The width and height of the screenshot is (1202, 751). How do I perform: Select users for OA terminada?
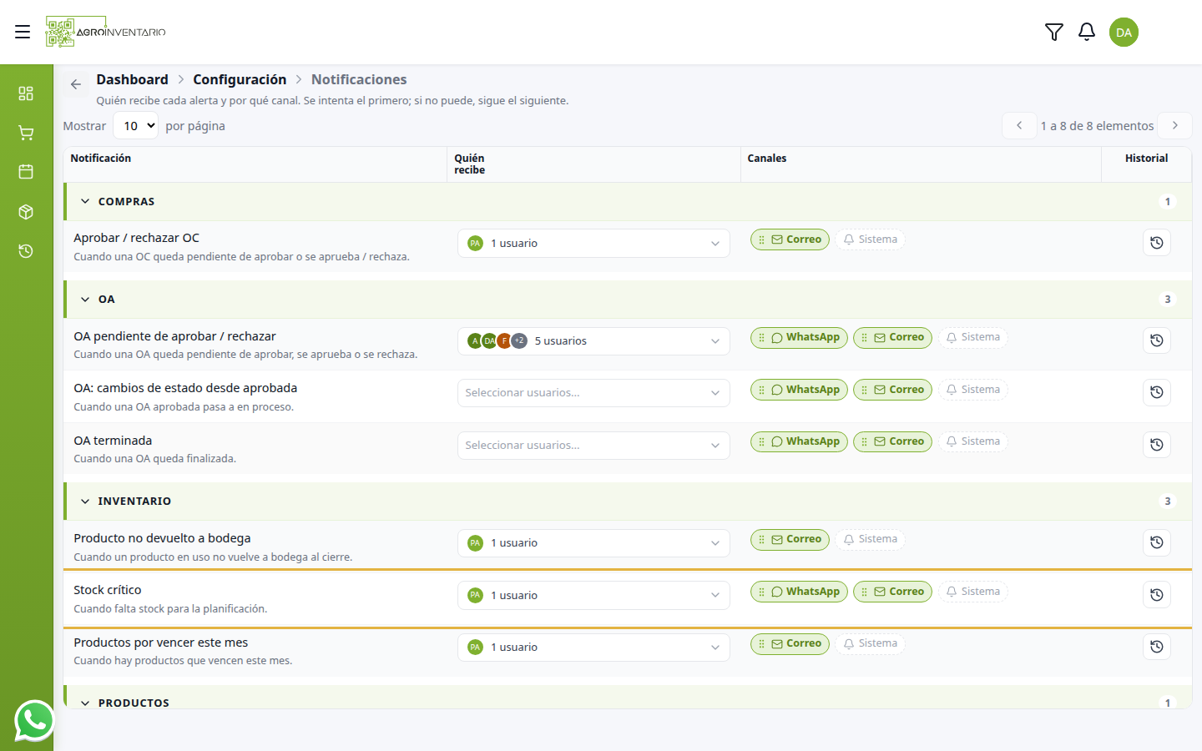593,446
